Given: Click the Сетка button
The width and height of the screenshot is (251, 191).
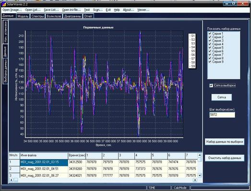Looking at the screenshot, I should pyautogui.click(x=222, y=97).
